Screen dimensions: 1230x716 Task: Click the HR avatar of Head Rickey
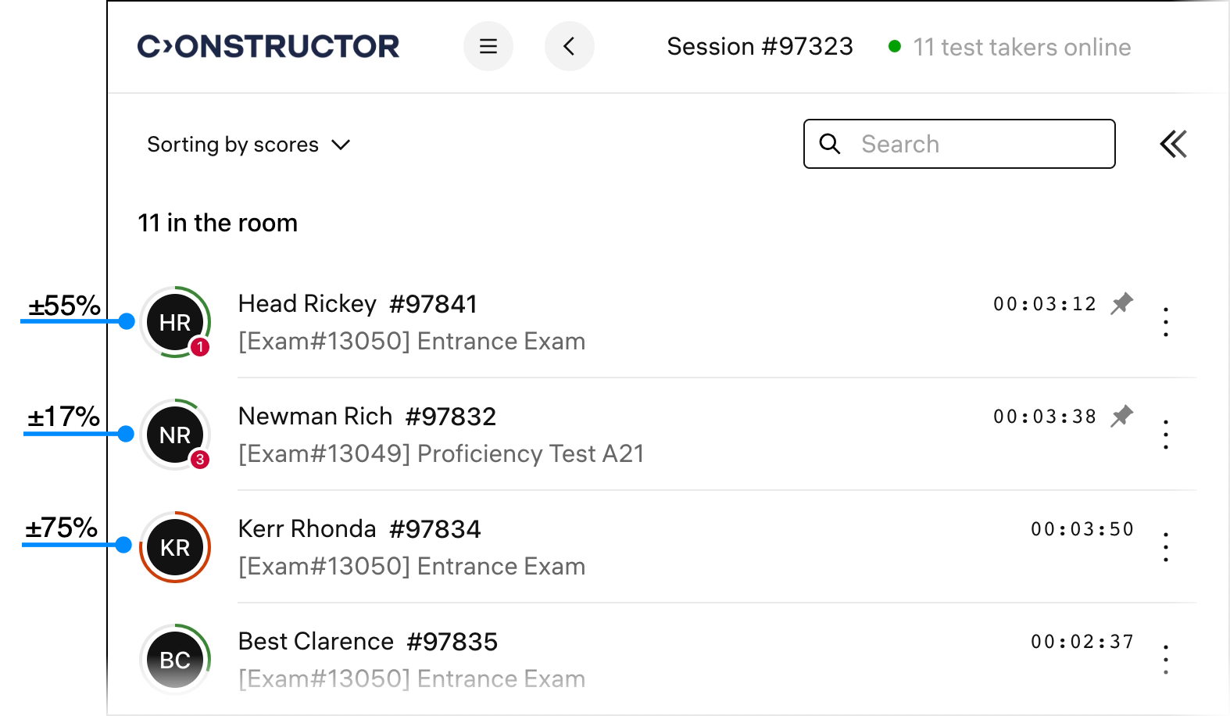point(175,322)
